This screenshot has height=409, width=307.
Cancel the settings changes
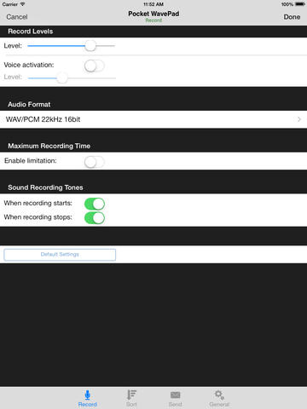coord(17,17)
